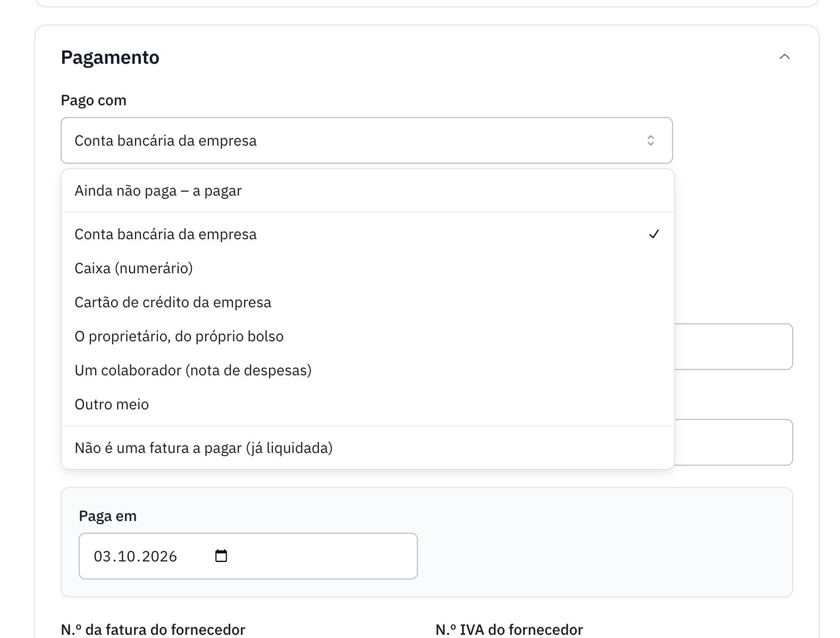This screenshot has height=638, width=840.
Task: Choose 'Um colaborador (nota de despesas)'
Action: (x=368, y=371)
